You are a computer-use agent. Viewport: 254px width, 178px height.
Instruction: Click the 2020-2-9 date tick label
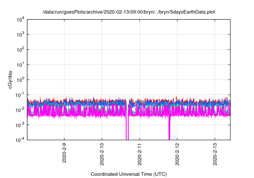tap(64, 153)
